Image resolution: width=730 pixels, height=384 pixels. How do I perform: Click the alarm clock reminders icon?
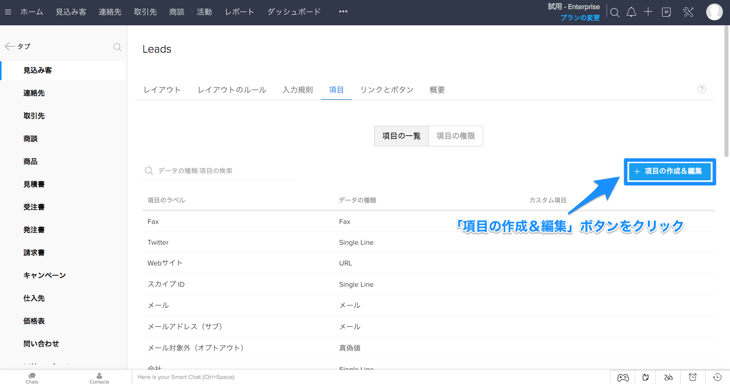[692, 377]
